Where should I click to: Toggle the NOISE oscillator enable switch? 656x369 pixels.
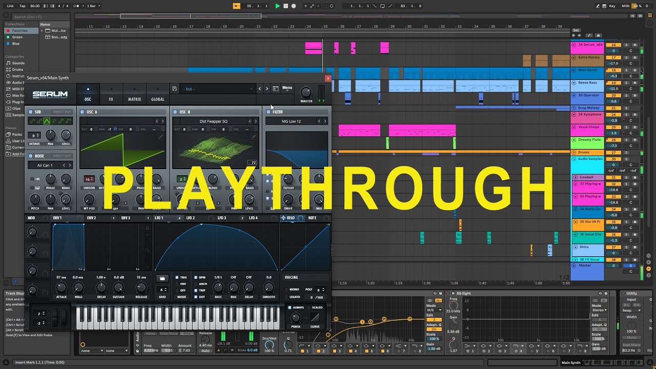point(31,156)
